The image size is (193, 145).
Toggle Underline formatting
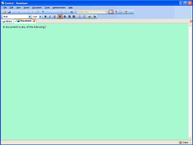(55, 17)
